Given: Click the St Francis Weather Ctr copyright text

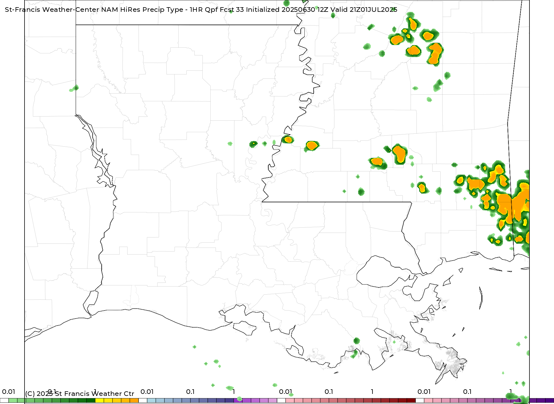Looking at the screenshot, I should (x=80, y=394).
